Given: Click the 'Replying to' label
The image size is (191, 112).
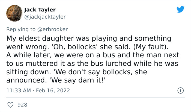Looking at the screenshot, I should click(21, 29).
